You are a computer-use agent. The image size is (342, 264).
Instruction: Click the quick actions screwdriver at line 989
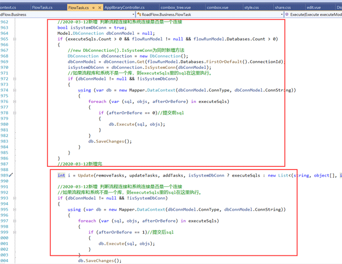click(11, 174)
